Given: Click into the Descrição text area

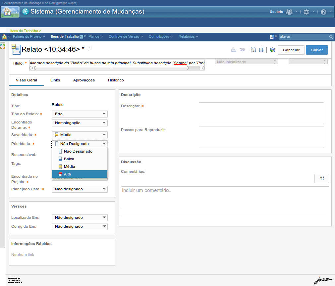Looking at the screenshot, I should [x=261, y=113].
